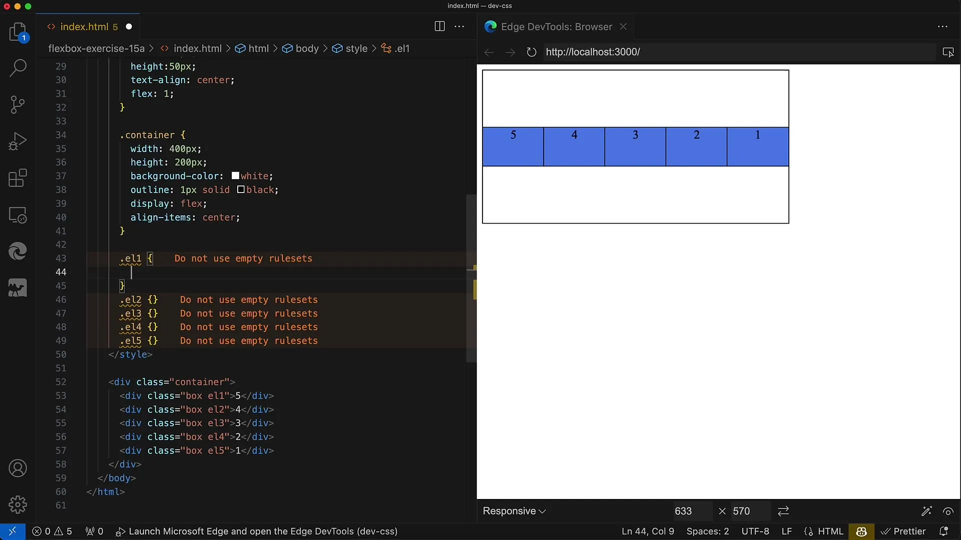Reload the localhost page
The width and height of the screenshot is (961, 540).
pyautogui.click(x=532, y=52)
